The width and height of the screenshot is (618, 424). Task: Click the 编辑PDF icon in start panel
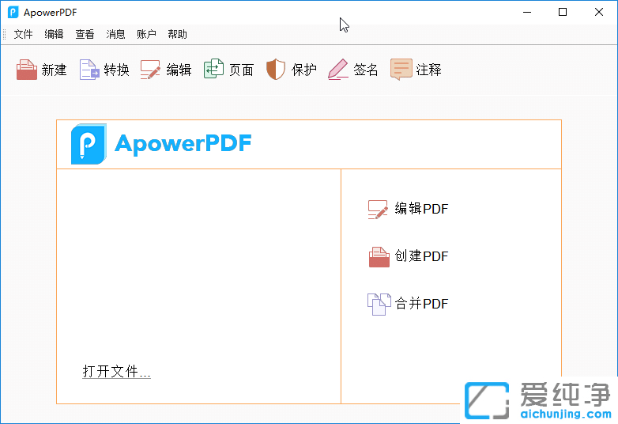pyautogui.click(x=378, y=210)
